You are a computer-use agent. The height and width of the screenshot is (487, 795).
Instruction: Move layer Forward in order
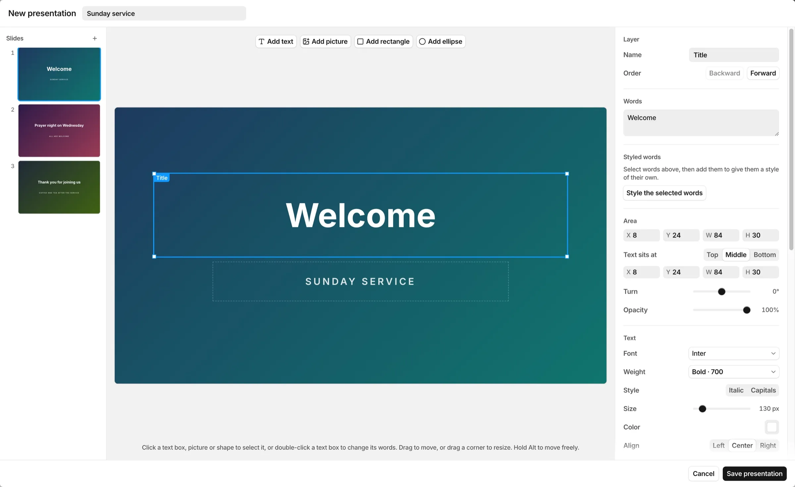pyautogui.click(x=763, y=73)
